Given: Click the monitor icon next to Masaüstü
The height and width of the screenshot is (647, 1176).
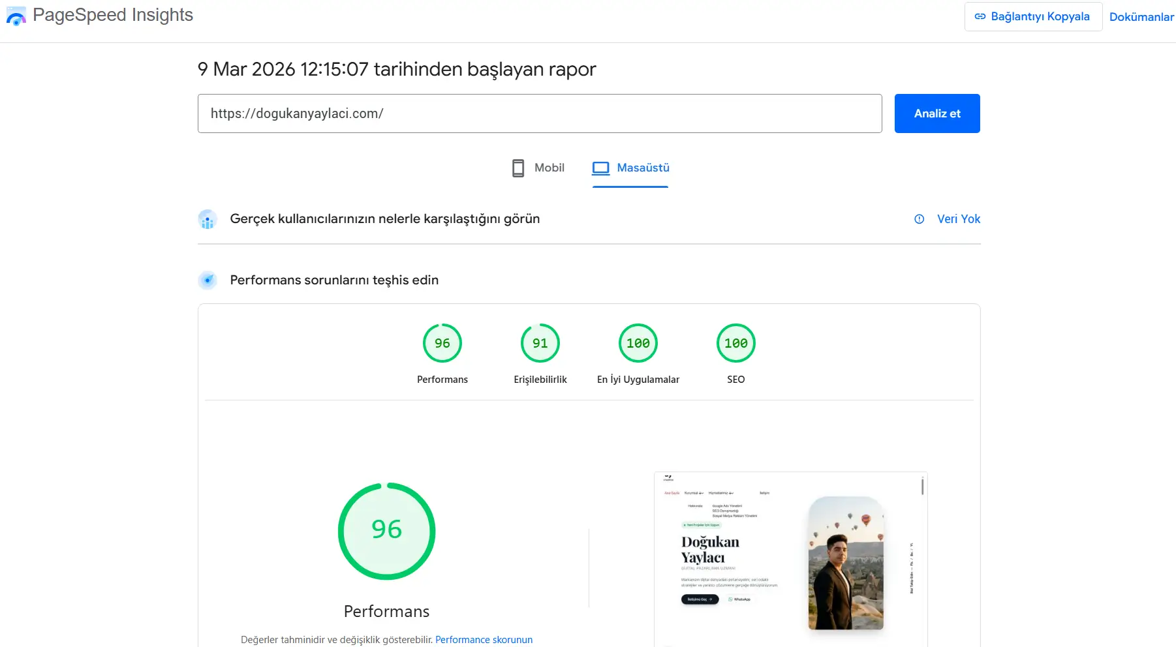Looking at the screenshot, I should click(600, 168).
